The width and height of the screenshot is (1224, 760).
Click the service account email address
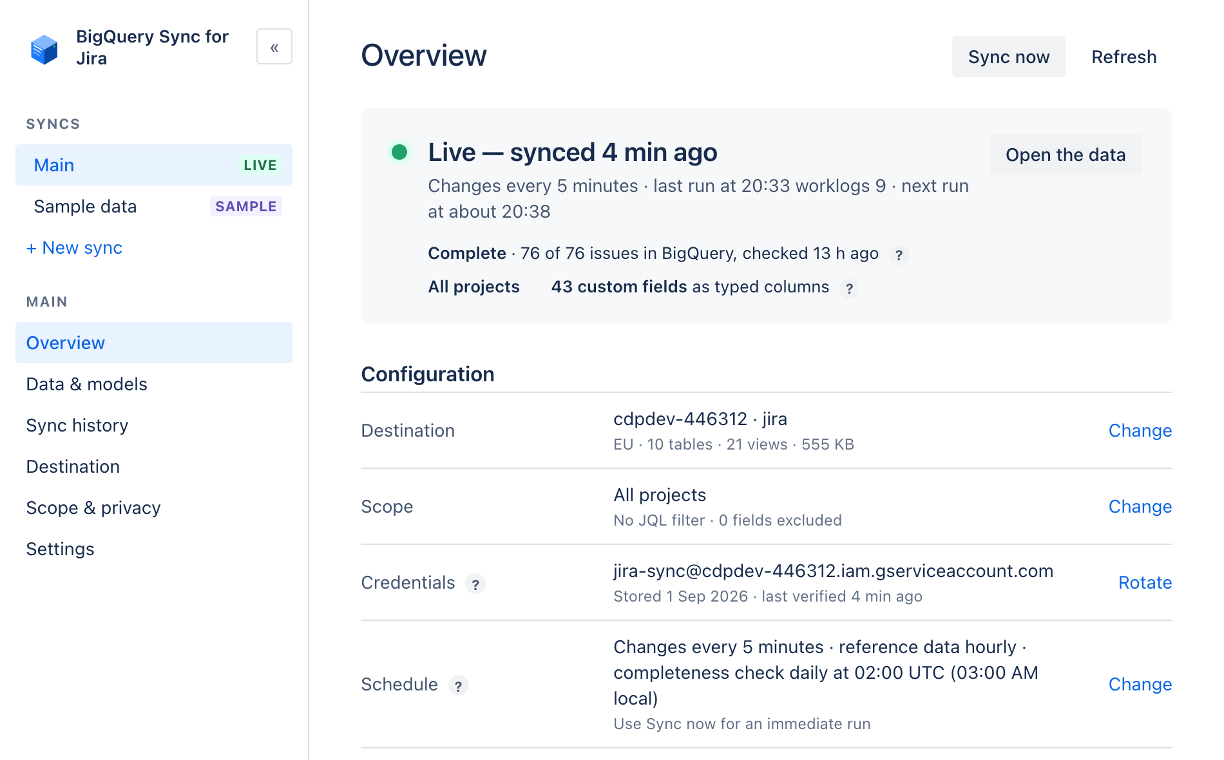(x=834, y=571)
